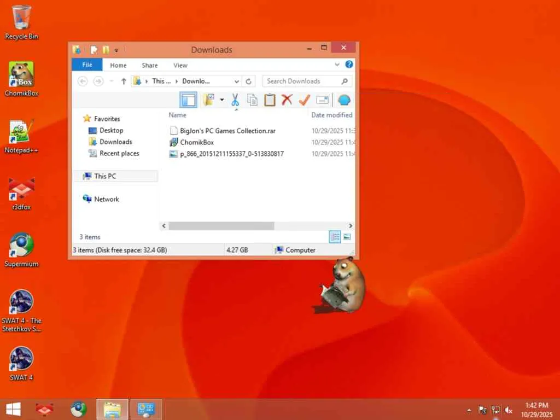560x420 pixels.
Task: Click the red X Delete icon
Action: tap(287, 100)
